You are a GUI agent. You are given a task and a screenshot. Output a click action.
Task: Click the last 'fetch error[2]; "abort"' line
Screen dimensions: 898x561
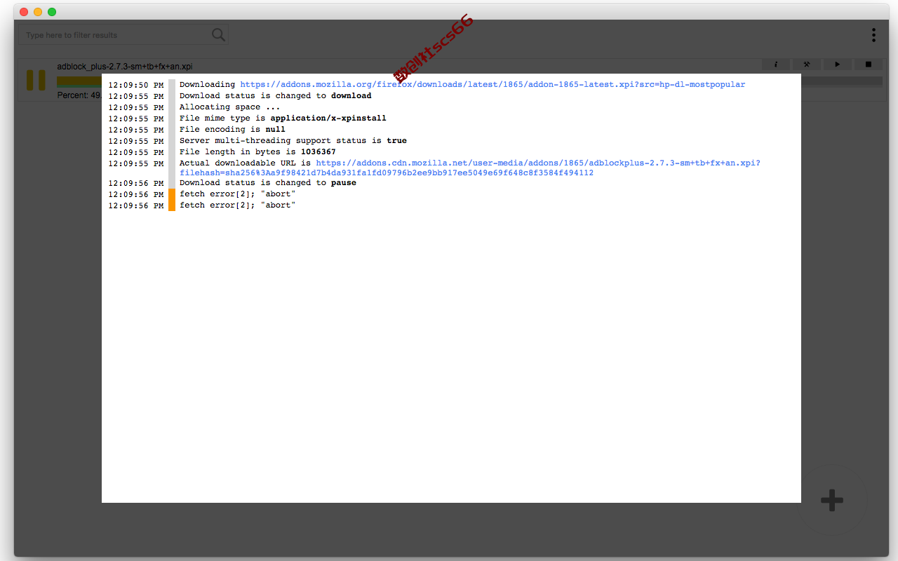click(x=238, y=205)
